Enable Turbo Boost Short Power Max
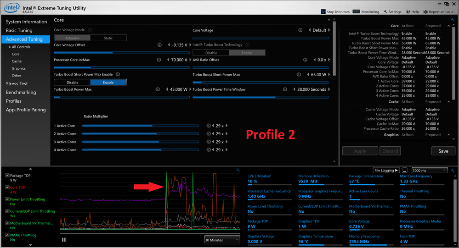This screenshot has height=248, width=459. 108,83
